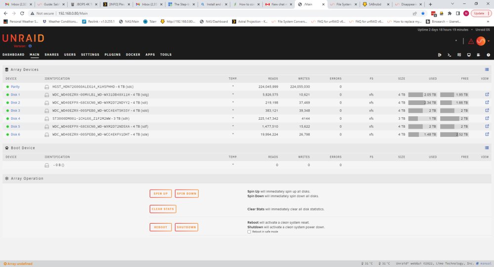This screenshot has height=267, width=494.
Task: Open the Tools tab
Action: 165,55
